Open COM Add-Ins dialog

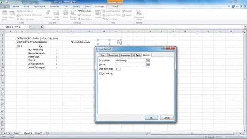tap(56, 15)
